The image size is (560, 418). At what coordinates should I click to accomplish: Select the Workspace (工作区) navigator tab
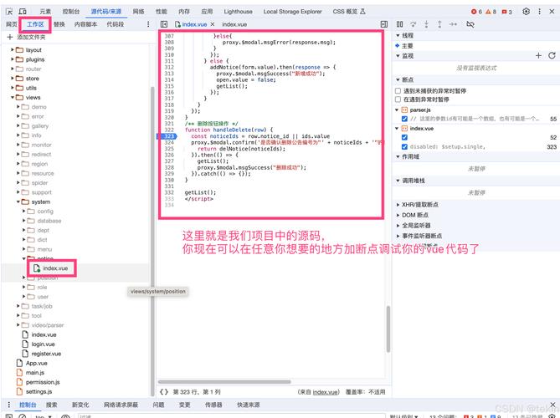(x=35, y=24)
